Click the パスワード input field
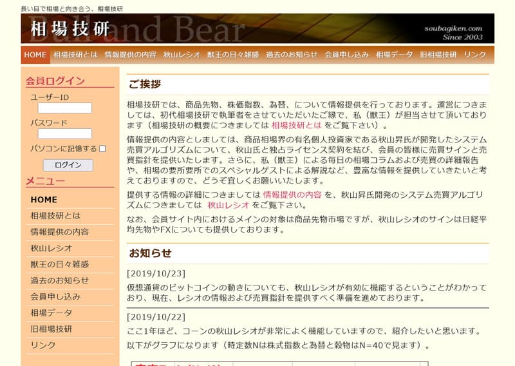This screenshot has height=366, width=515. [65, 133]
